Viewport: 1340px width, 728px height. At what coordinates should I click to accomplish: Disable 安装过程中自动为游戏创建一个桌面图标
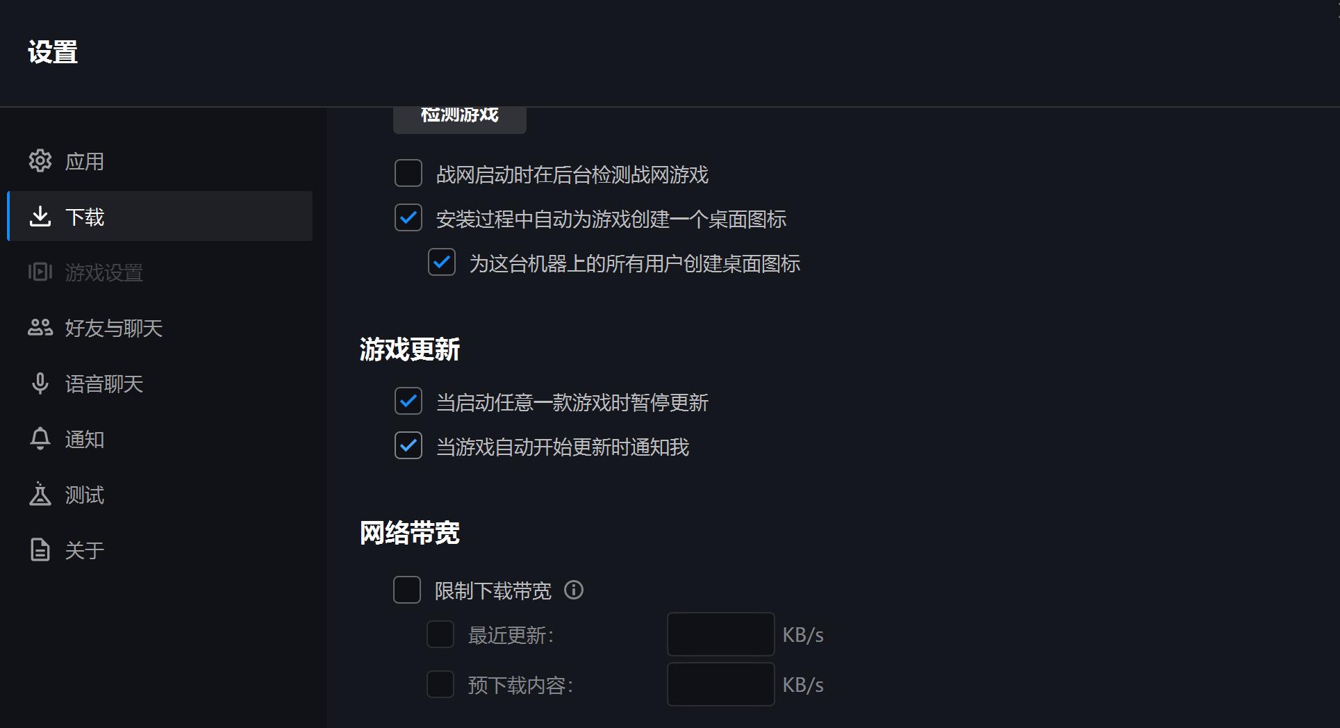point(408,217)
